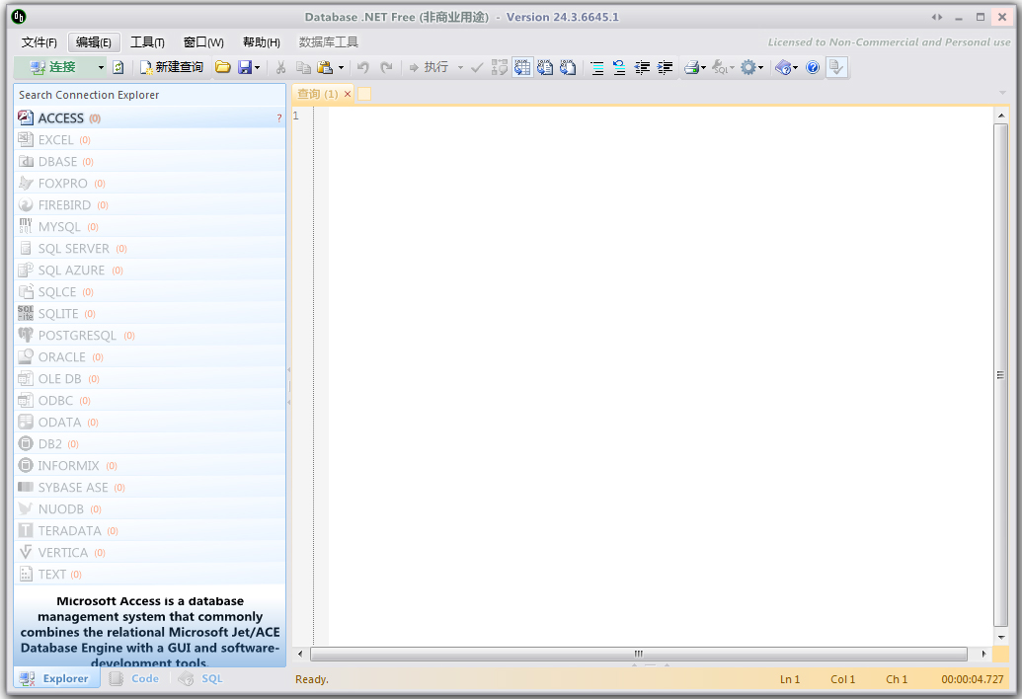Click the 执行 execute button

pyautogui.click(x=429, y=67)
